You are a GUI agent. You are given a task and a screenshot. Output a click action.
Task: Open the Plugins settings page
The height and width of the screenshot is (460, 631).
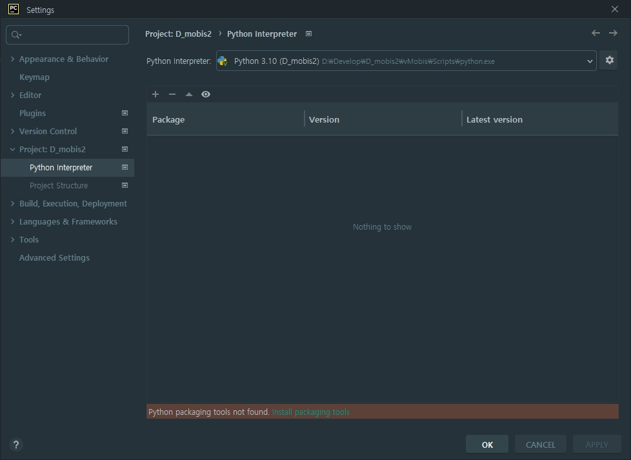coord(32,114)
